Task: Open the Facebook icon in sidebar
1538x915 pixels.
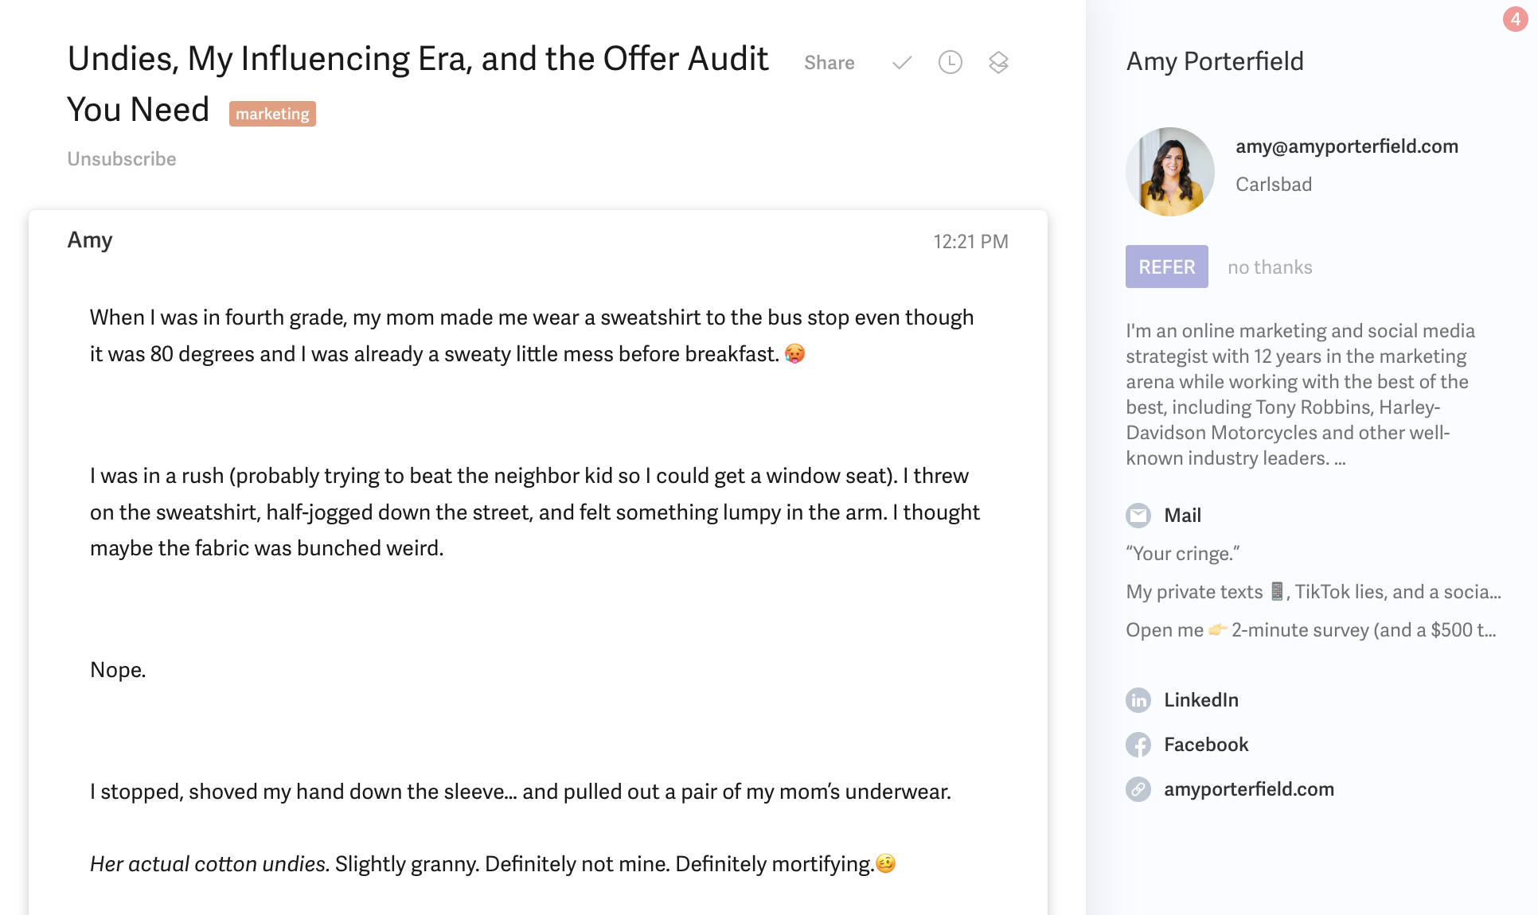Action: coord(1138,745)
